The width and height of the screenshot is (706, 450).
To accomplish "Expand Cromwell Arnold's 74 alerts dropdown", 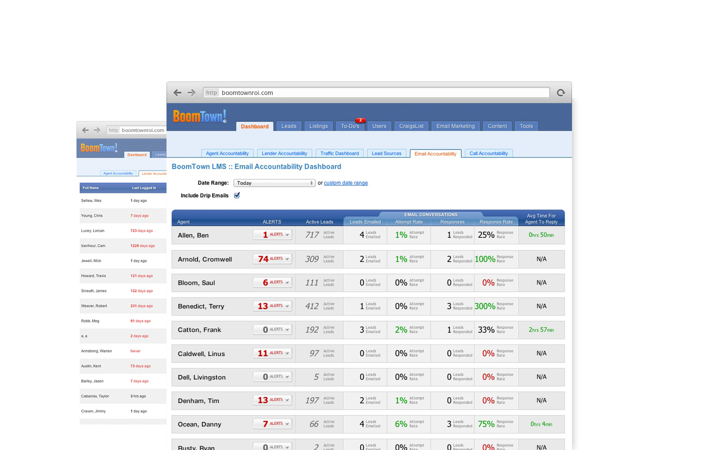I will tap(272, 258).
